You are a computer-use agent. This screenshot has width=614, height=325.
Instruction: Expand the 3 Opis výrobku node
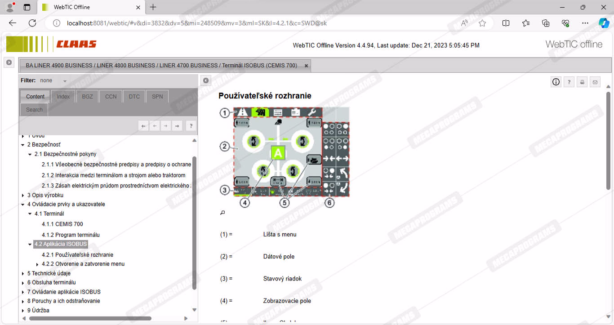[23, 195]
